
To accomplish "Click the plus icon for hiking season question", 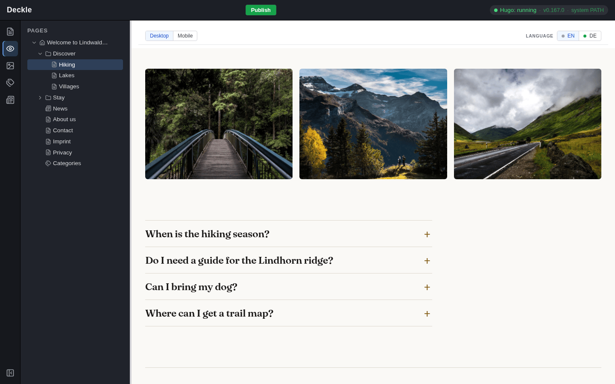I will 427,234.
